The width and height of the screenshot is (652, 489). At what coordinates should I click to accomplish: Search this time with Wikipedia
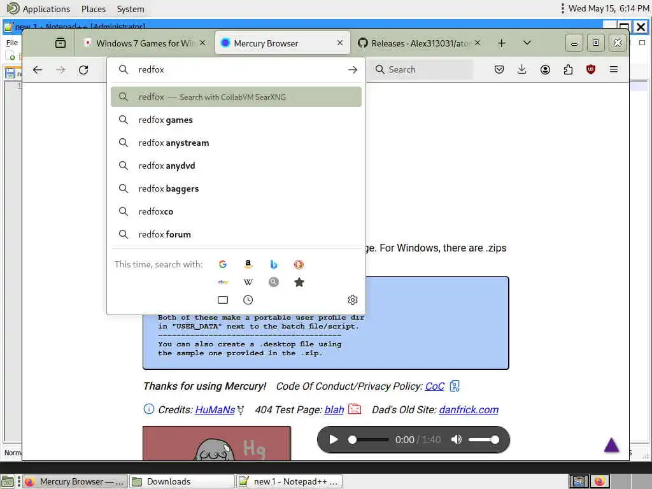(248, 282)
